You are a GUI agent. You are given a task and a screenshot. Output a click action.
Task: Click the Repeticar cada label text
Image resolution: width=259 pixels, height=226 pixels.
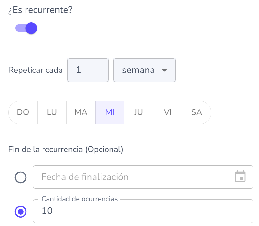(x=36, y=70)
